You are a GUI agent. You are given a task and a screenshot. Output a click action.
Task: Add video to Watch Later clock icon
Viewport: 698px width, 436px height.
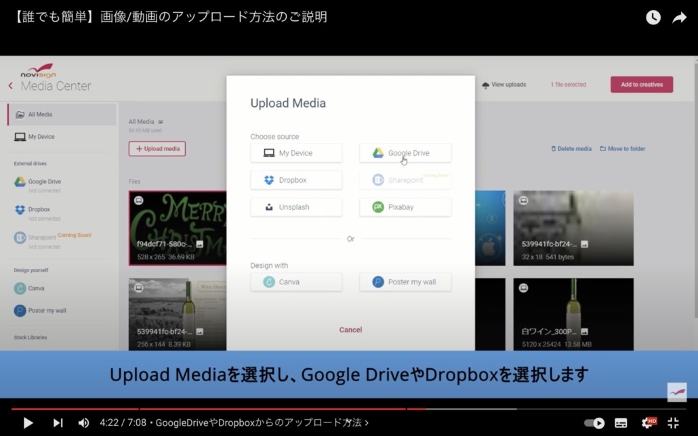[x=653, y=18]
